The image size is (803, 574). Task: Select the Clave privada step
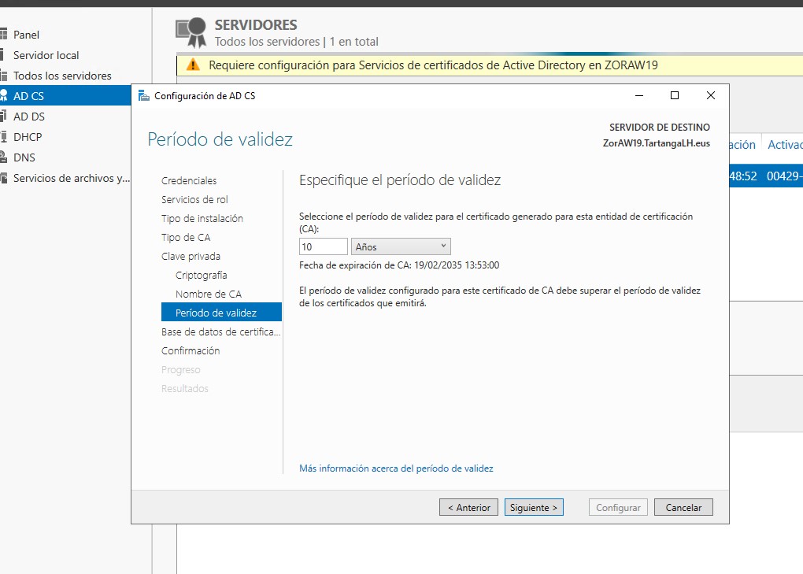(191, 257)
